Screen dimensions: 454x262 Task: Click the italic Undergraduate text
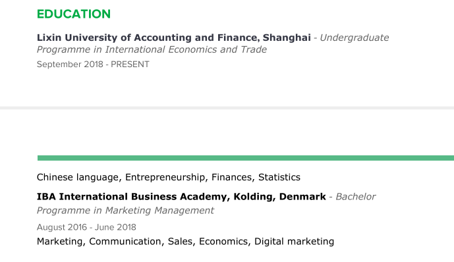(x=355, y=38)
